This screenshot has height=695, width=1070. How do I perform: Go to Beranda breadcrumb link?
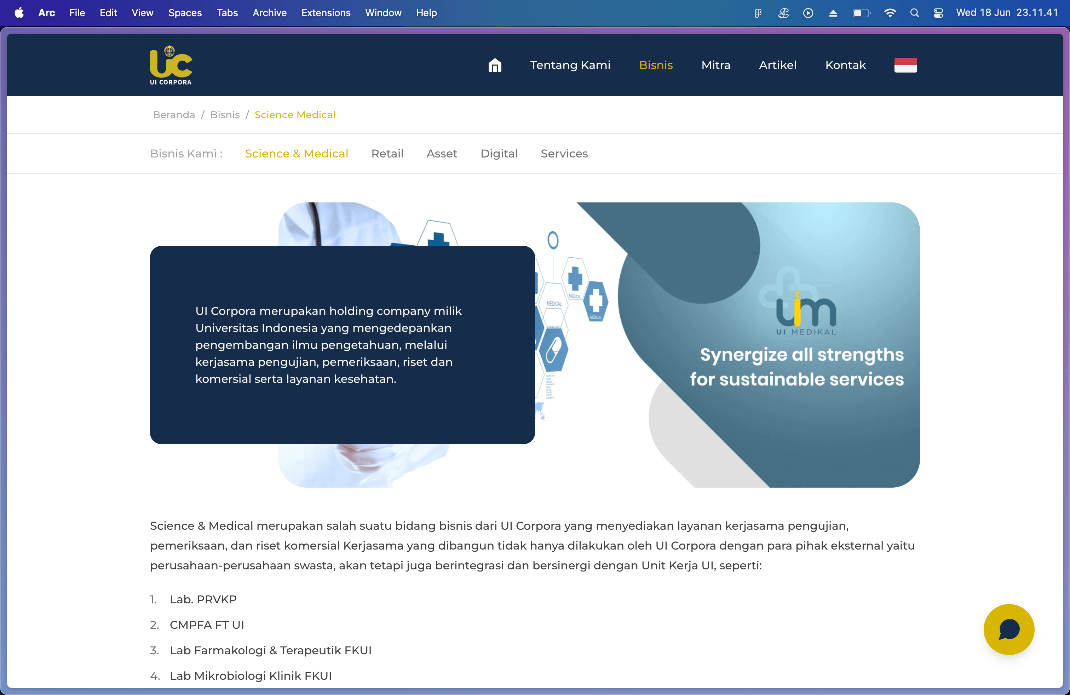[x=174, y=115]
